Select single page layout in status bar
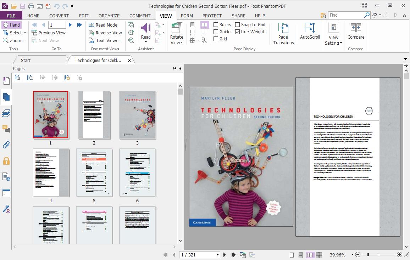 [292, 255]
